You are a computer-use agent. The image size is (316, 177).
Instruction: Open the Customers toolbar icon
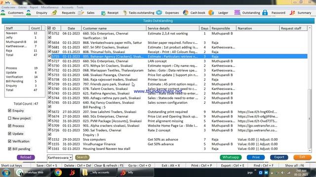pos(3,13)
